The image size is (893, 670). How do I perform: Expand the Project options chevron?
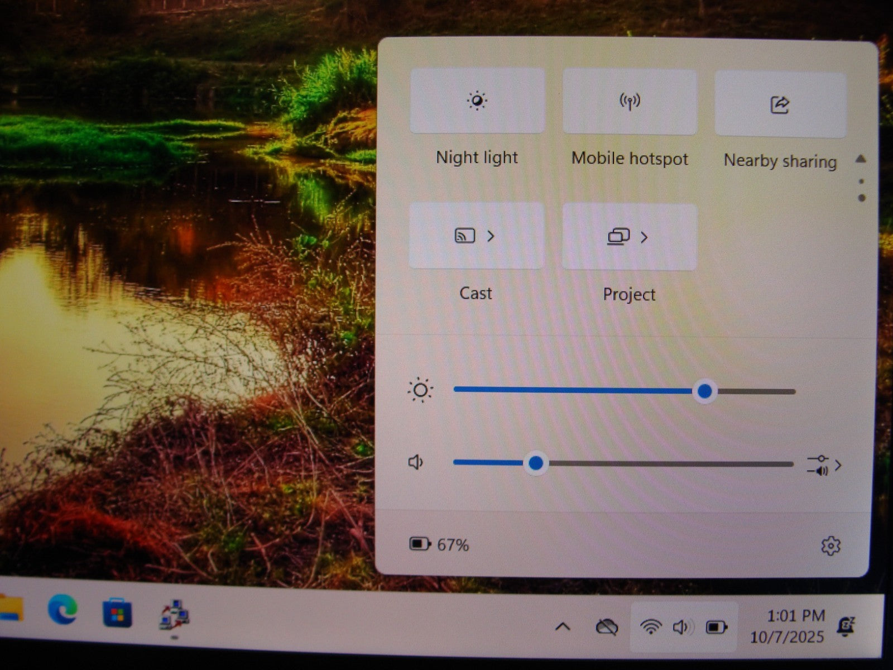click(x=645, y=237)
